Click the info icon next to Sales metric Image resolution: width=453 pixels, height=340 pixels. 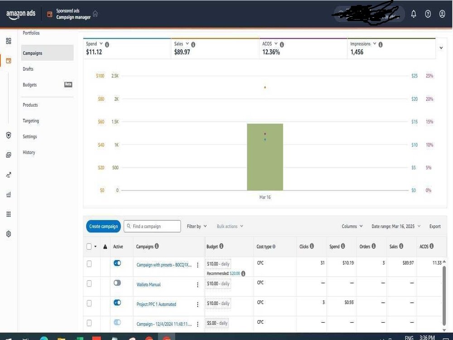193,44
